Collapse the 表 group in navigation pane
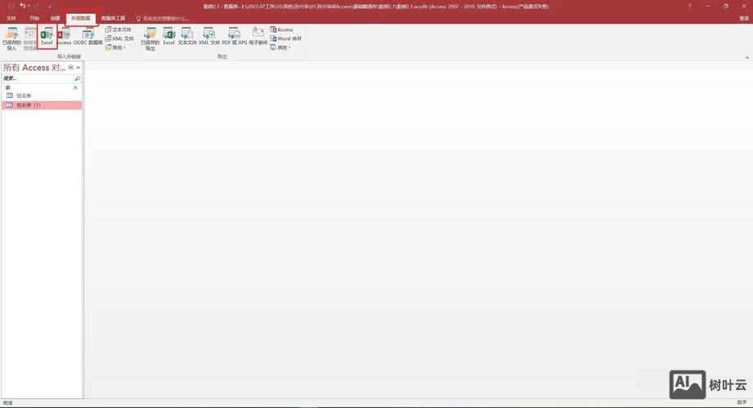The width and height of the screenshot is (753, 408). click(x=76, y=87)
